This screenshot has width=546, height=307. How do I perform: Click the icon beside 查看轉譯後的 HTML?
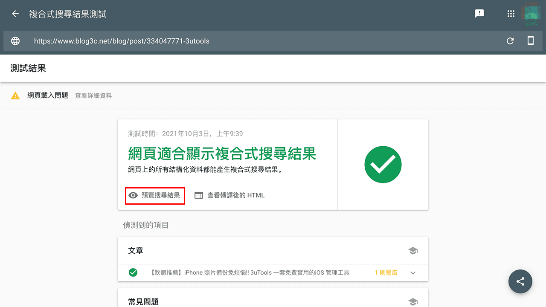[x=199, y=195]
